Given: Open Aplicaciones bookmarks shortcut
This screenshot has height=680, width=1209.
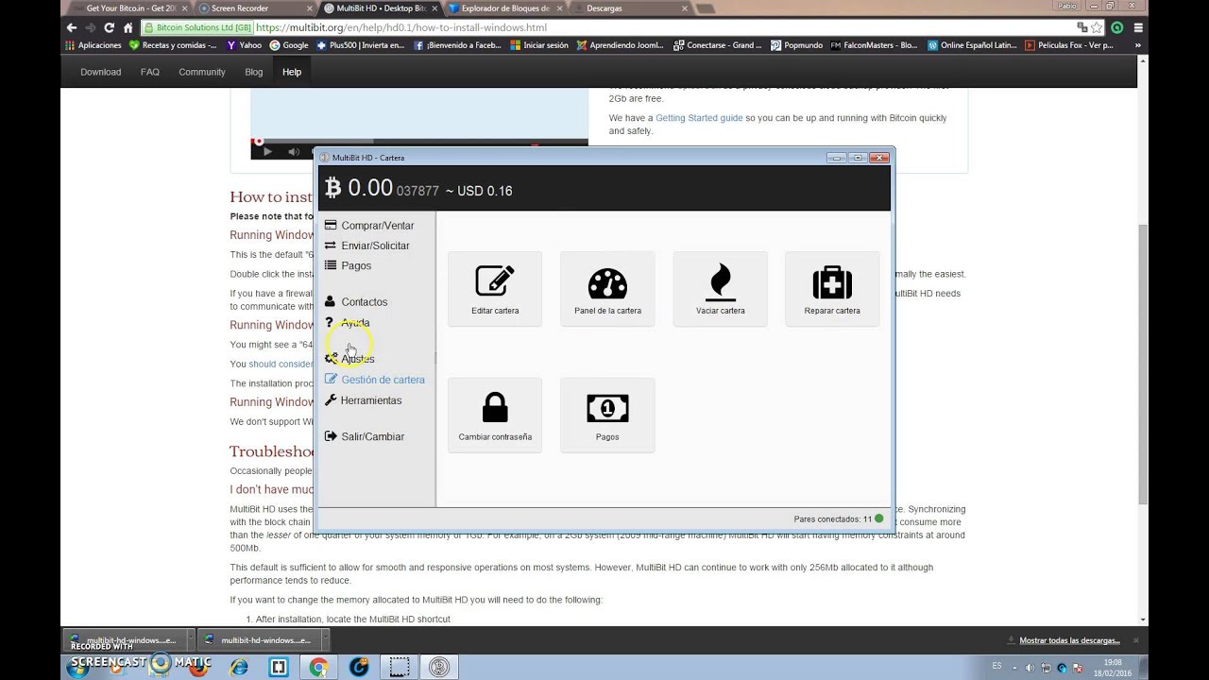Looking at the screenshot, I should point(94,44).
